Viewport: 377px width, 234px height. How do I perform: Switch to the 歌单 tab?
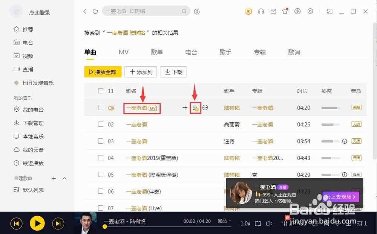coord(157,52)
